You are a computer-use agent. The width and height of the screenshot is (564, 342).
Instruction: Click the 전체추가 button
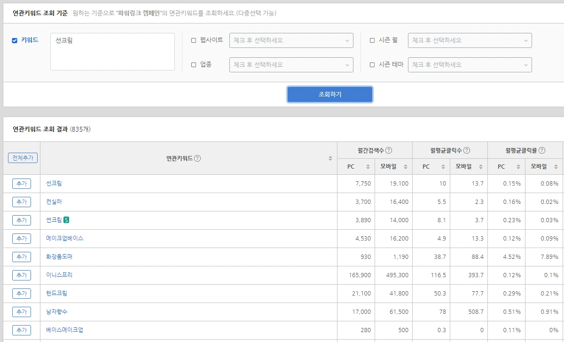point(23,158)
